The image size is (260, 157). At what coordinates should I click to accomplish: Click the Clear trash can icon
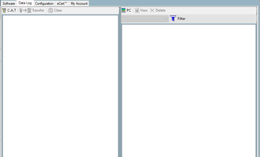tap(51, 10)
